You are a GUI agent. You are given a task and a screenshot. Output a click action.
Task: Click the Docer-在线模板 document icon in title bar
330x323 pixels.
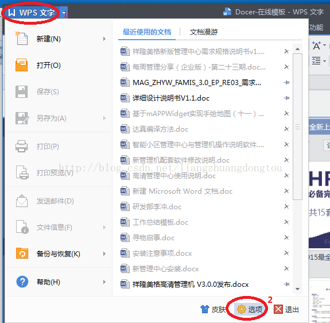(x=227, y=11)
